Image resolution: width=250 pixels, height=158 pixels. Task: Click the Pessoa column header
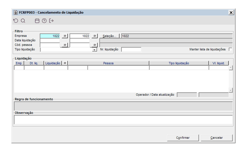point(108,63)
